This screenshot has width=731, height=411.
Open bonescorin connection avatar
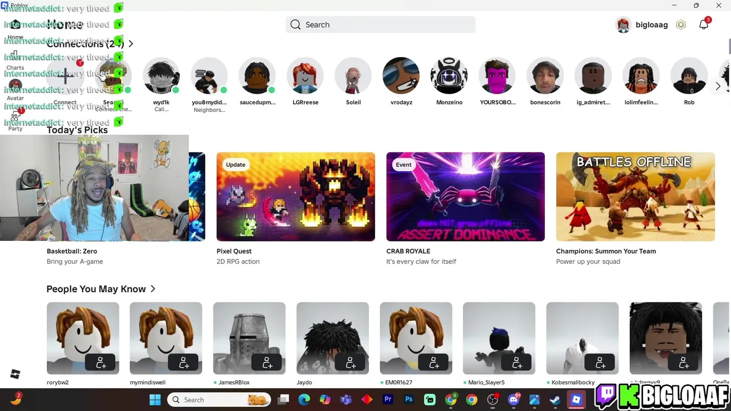(x=545, y=75)
